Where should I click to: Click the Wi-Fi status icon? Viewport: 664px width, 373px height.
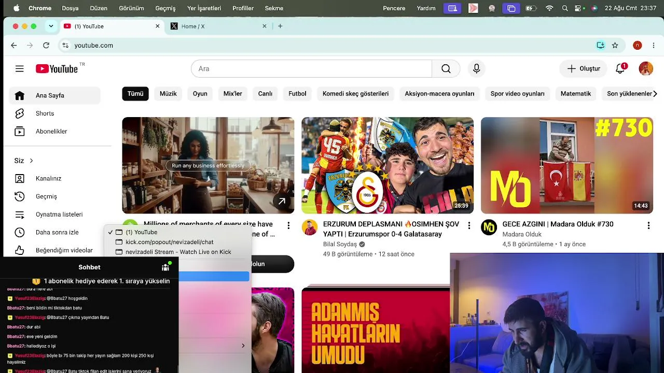549,8
